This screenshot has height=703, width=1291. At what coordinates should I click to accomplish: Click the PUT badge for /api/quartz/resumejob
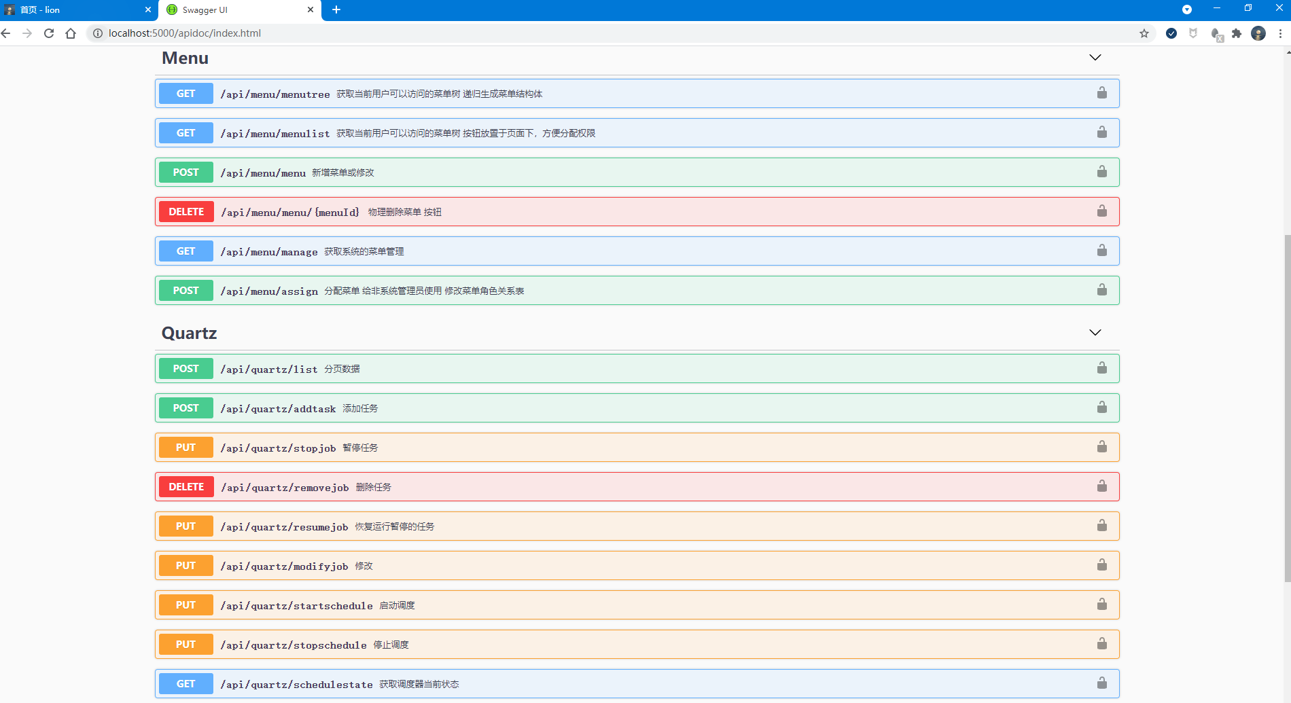click(186, 526)
